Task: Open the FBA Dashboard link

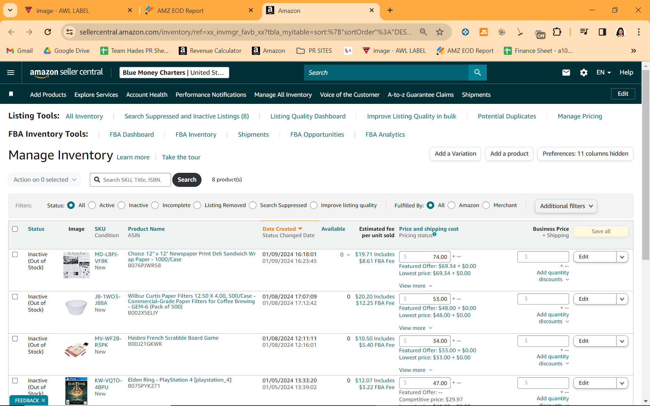Action: click(132, 135)
